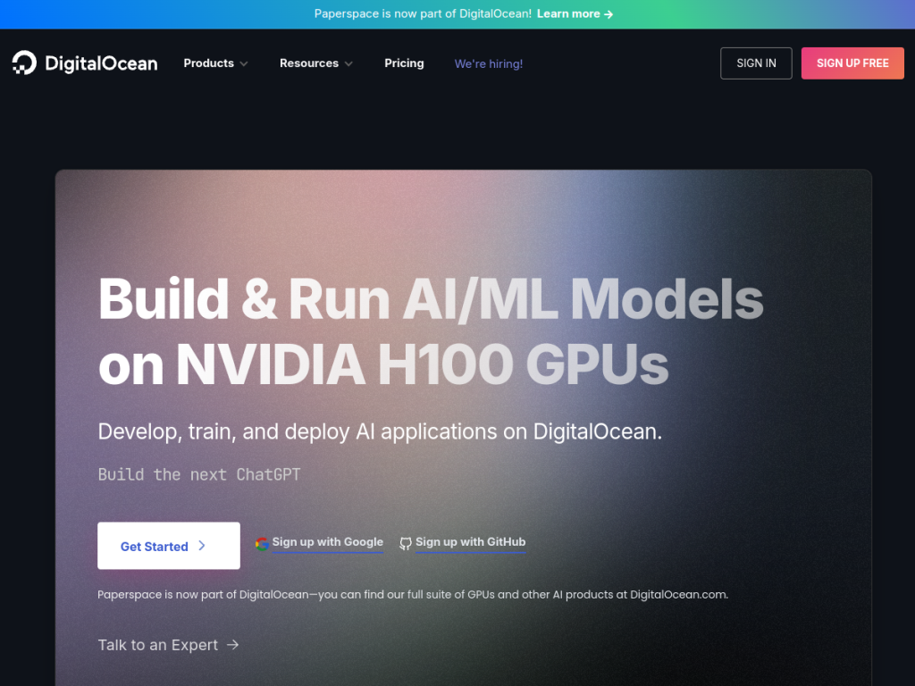Click the 'Paperspace is now part of DigitalOcean—you' notice
The height and width of the screenshot is (686, 915).
point(413,594)
